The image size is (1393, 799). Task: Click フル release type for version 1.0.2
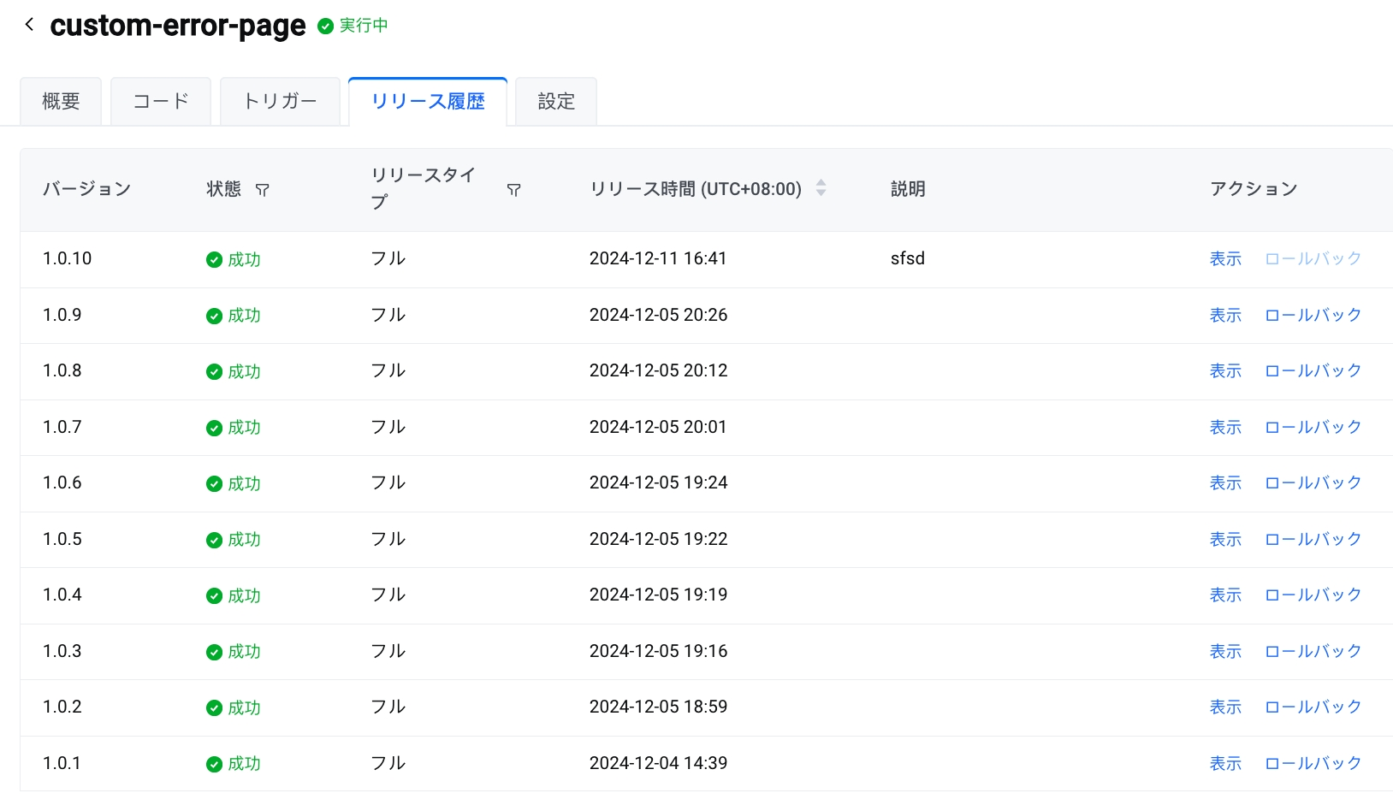(x=388, y=707)
